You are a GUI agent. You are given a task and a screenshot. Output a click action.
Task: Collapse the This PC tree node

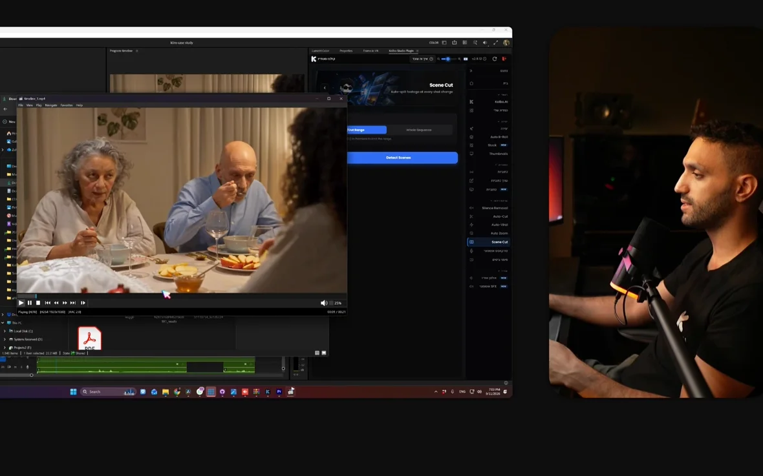coord(3,323)
